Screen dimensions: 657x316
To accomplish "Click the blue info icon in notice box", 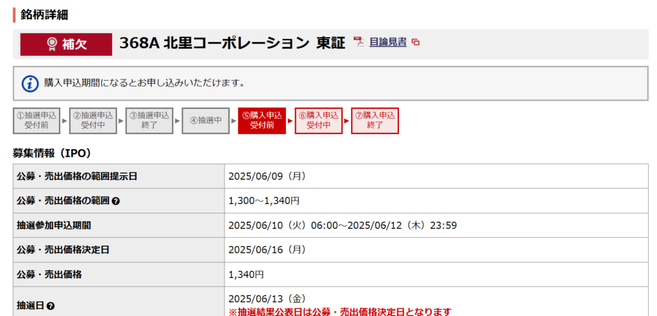I will 30,83.
